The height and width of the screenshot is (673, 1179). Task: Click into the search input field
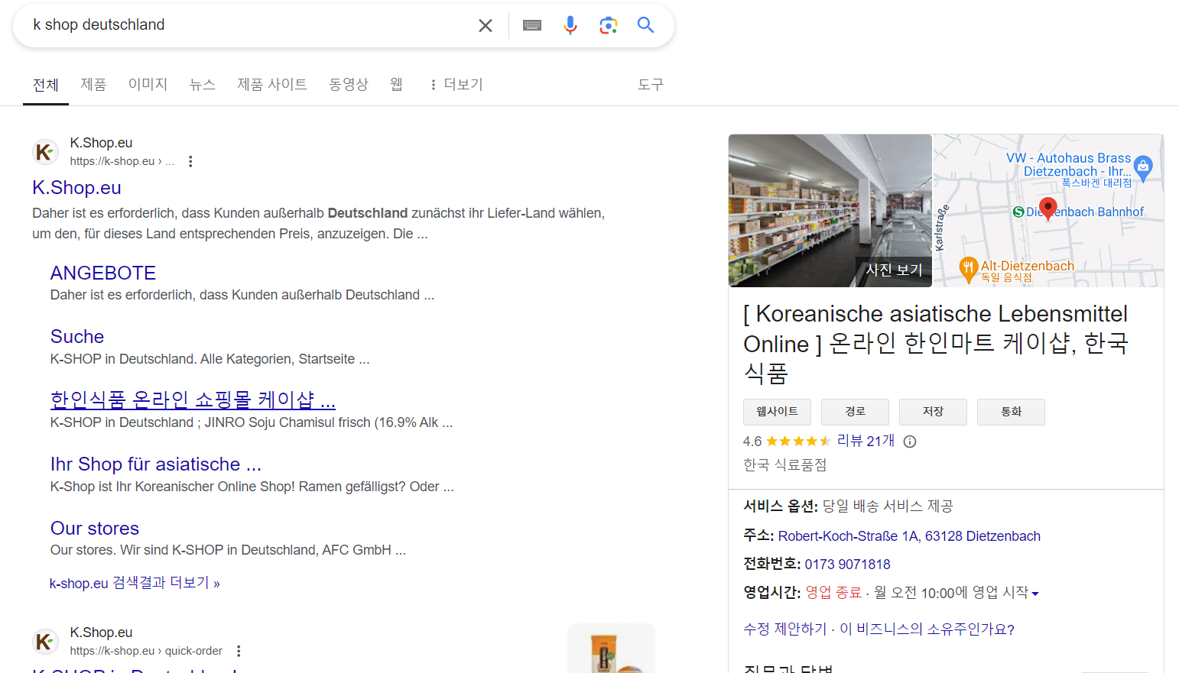(x=248, y=25)
